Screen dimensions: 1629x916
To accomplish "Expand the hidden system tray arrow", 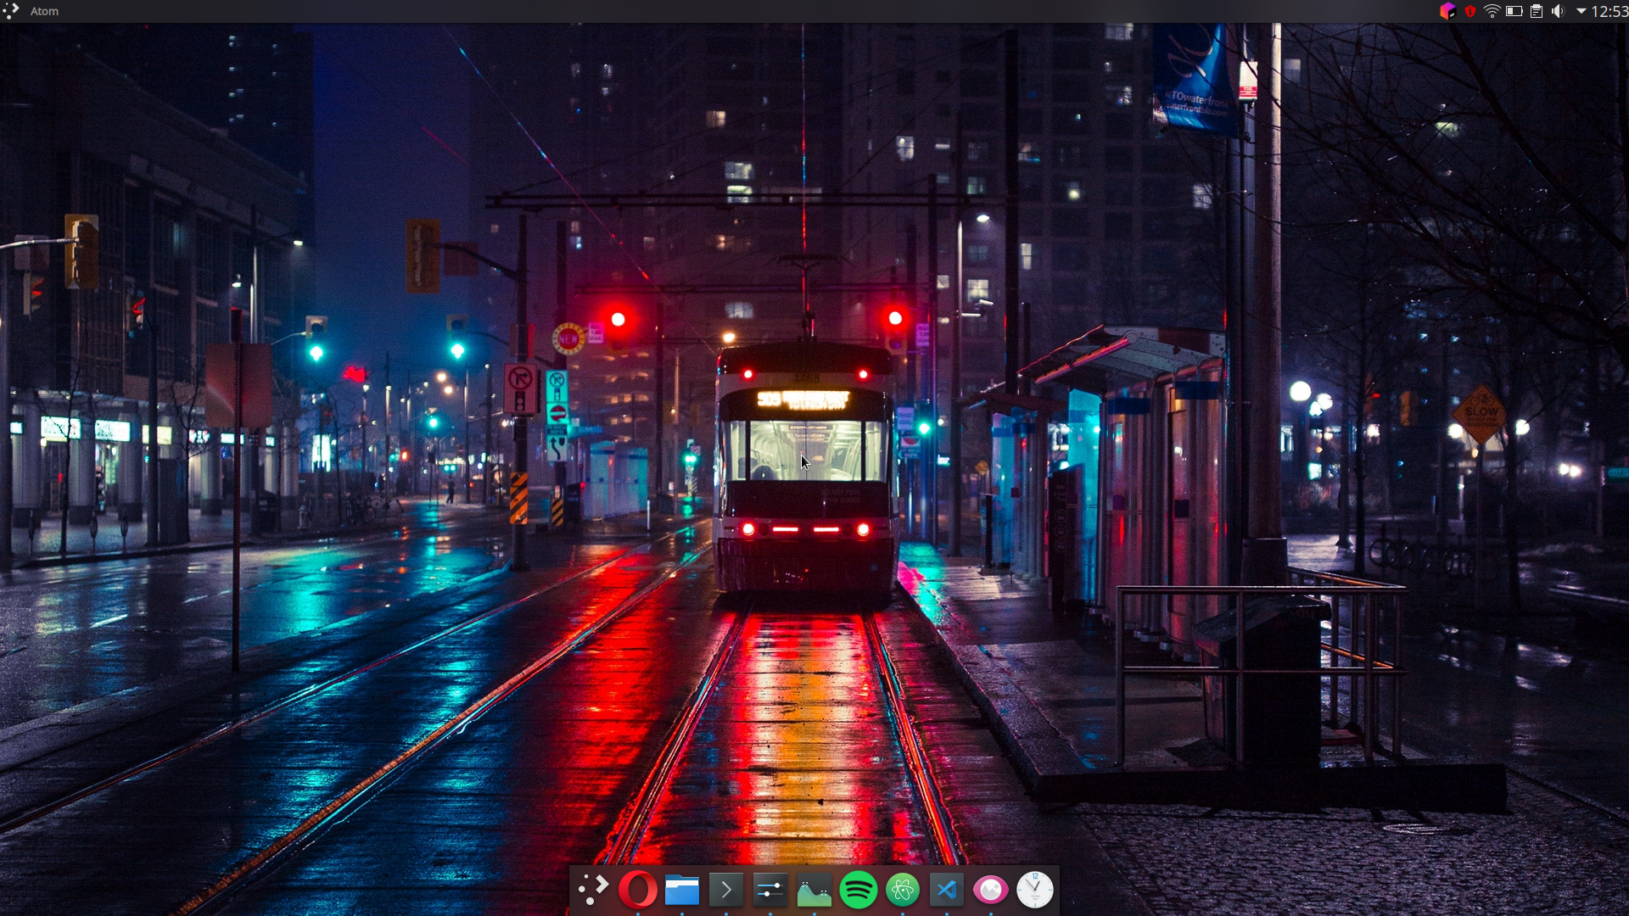I will click(1581, 11).
